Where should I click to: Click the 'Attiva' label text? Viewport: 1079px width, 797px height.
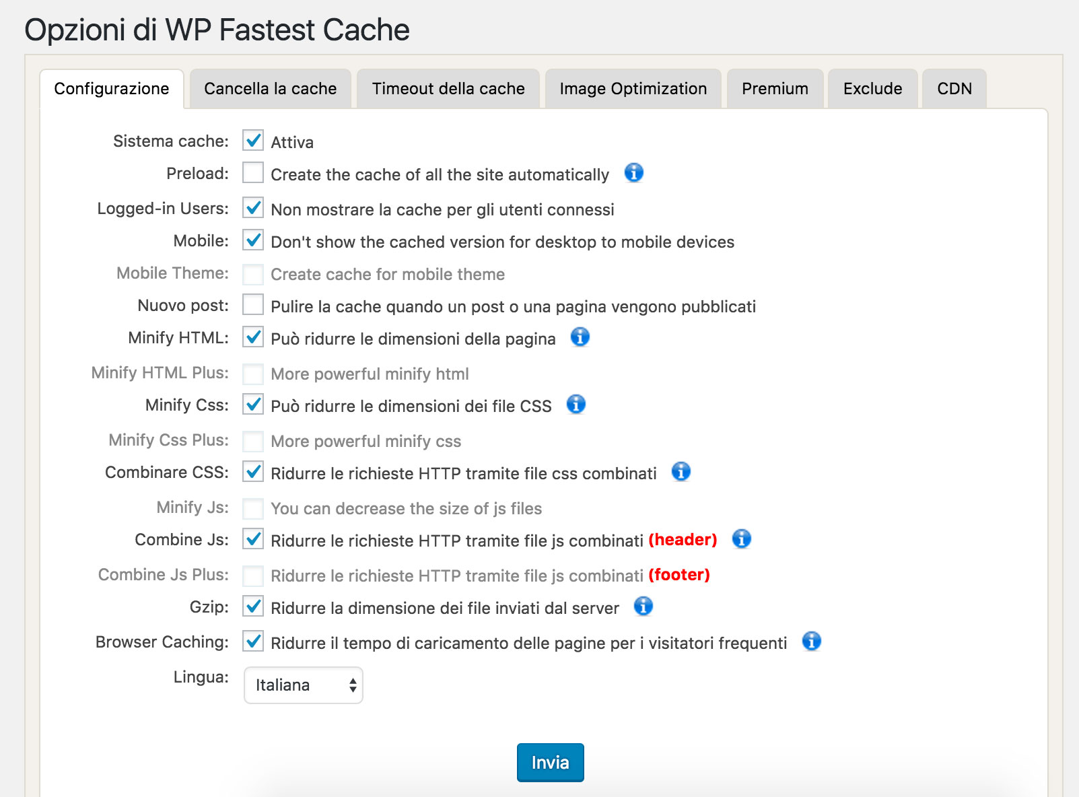click(292, 142)
